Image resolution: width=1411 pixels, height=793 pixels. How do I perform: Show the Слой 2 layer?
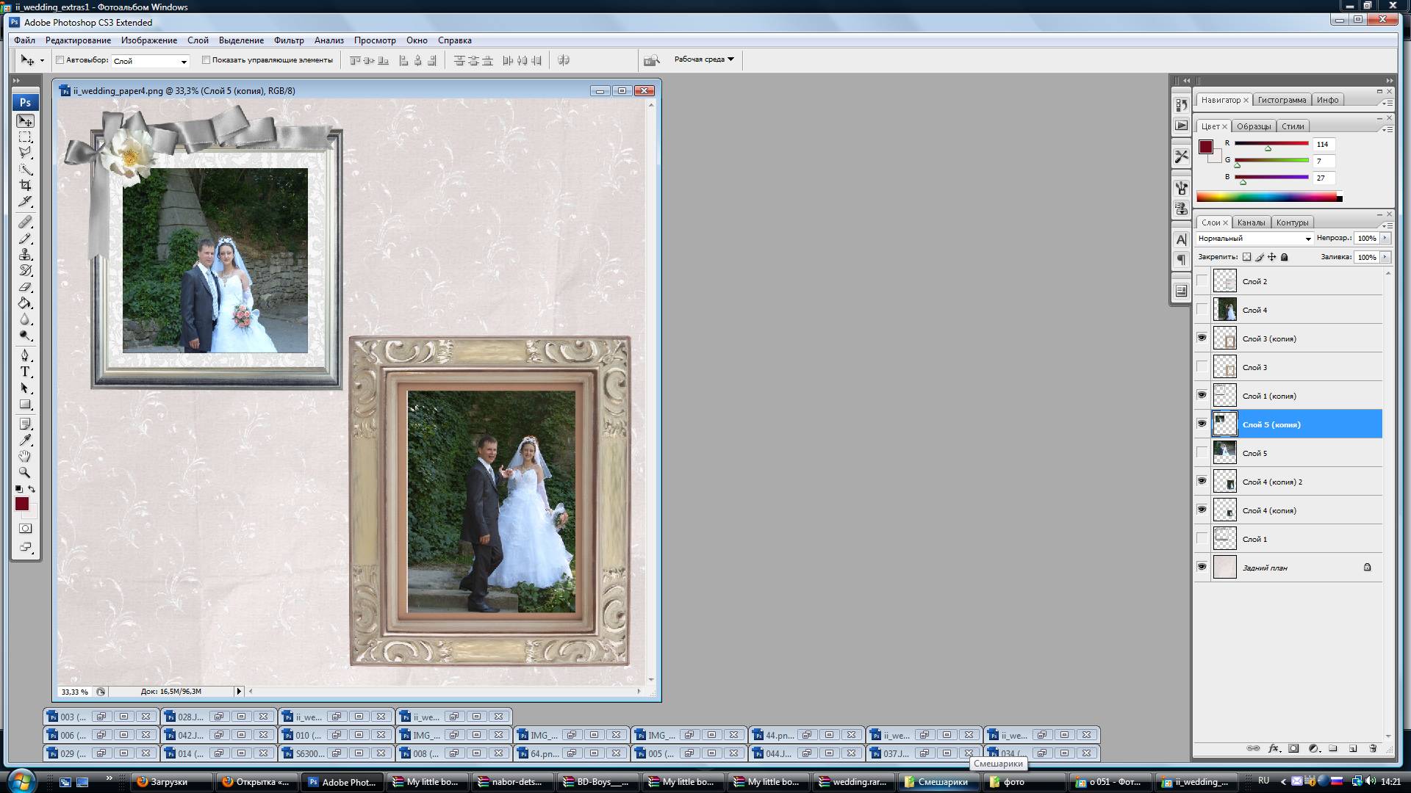pos(1202,281)
